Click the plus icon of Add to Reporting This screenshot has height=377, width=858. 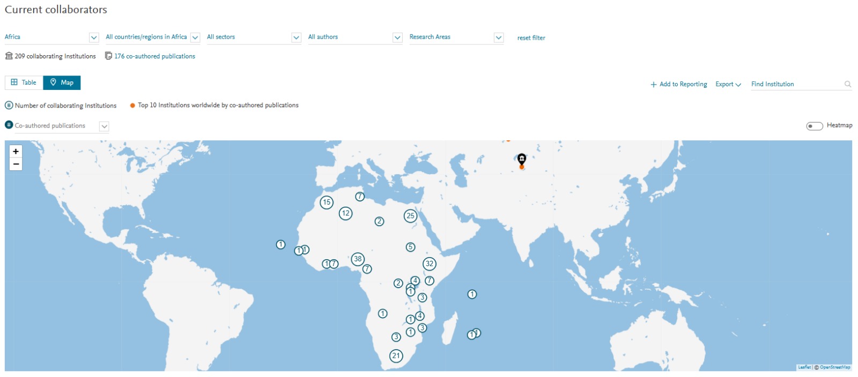point(654,85)
